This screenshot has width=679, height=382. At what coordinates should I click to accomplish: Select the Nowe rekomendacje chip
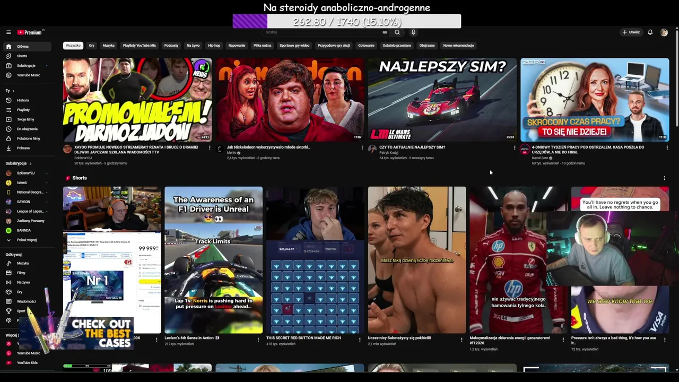[x=458, y=46]
